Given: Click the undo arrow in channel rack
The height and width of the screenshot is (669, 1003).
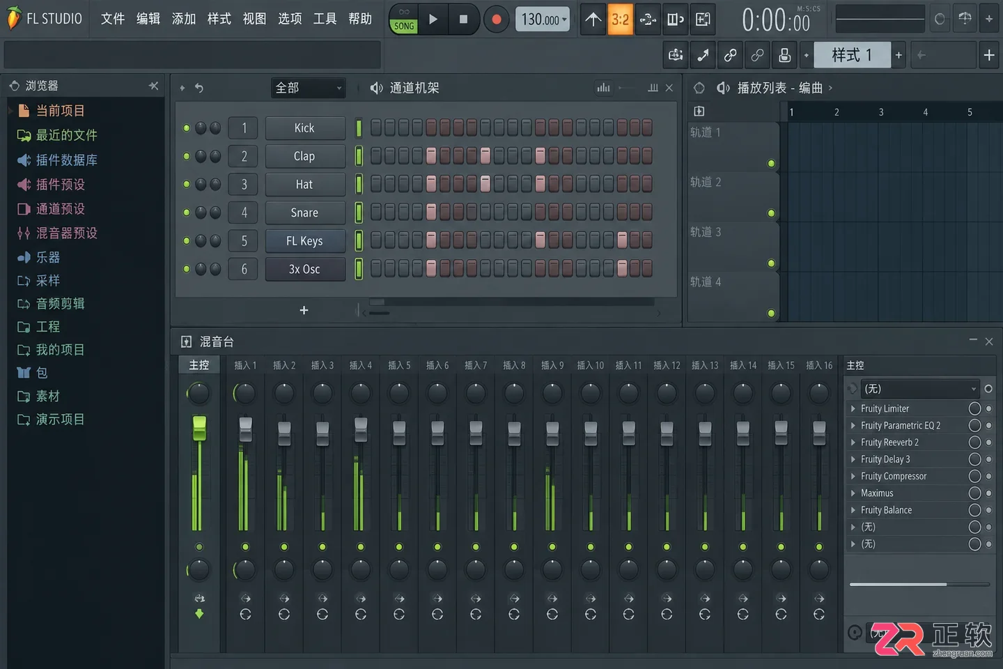Looking at the screenshot, I should coord(199,88).
